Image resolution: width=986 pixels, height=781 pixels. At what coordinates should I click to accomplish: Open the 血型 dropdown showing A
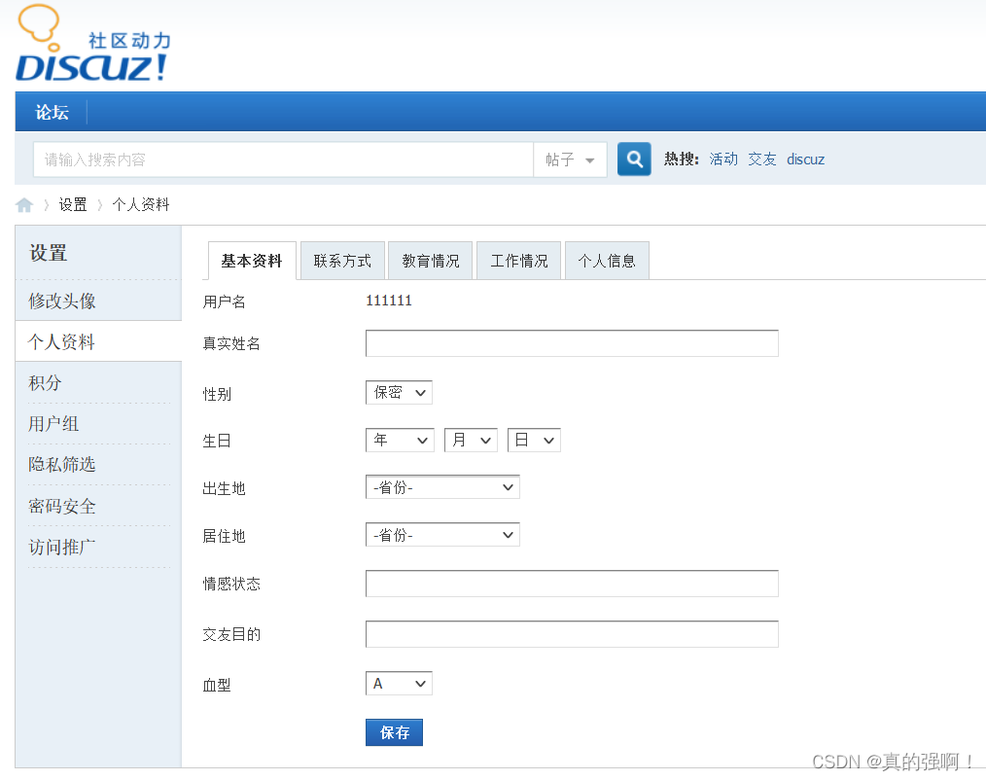(x=399, y=683)
